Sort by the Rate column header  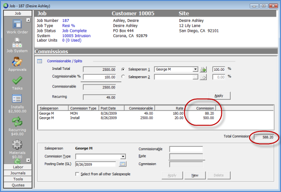click(170, 108)
